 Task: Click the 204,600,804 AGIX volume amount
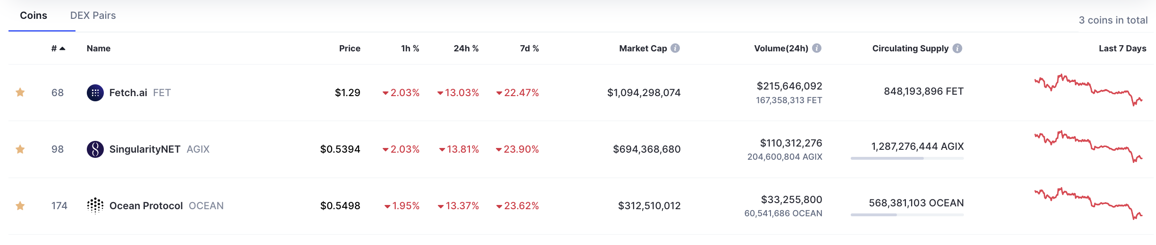785,157
